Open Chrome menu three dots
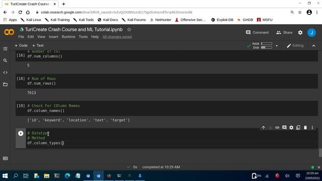The image size is (322, 181). pyautogui.click(x=317, y=12)
